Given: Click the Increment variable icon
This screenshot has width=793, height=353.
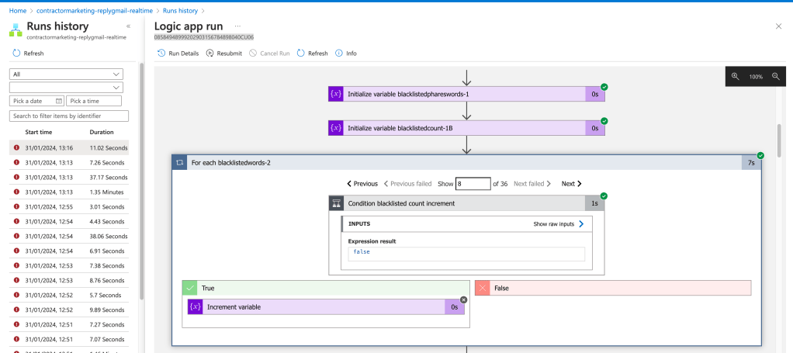Looking at the screenshot, I should point(196,306).
